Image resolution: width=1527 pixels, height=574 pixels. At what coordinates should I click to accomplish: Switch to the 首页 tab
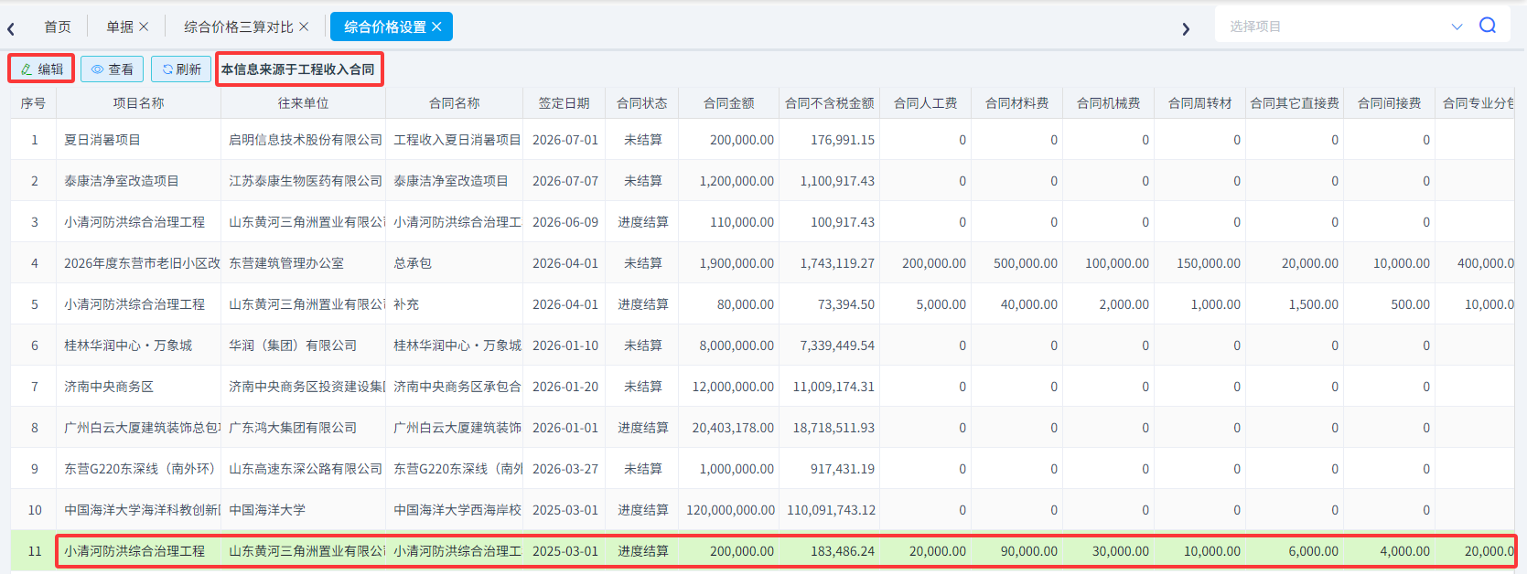pos(58,27)
